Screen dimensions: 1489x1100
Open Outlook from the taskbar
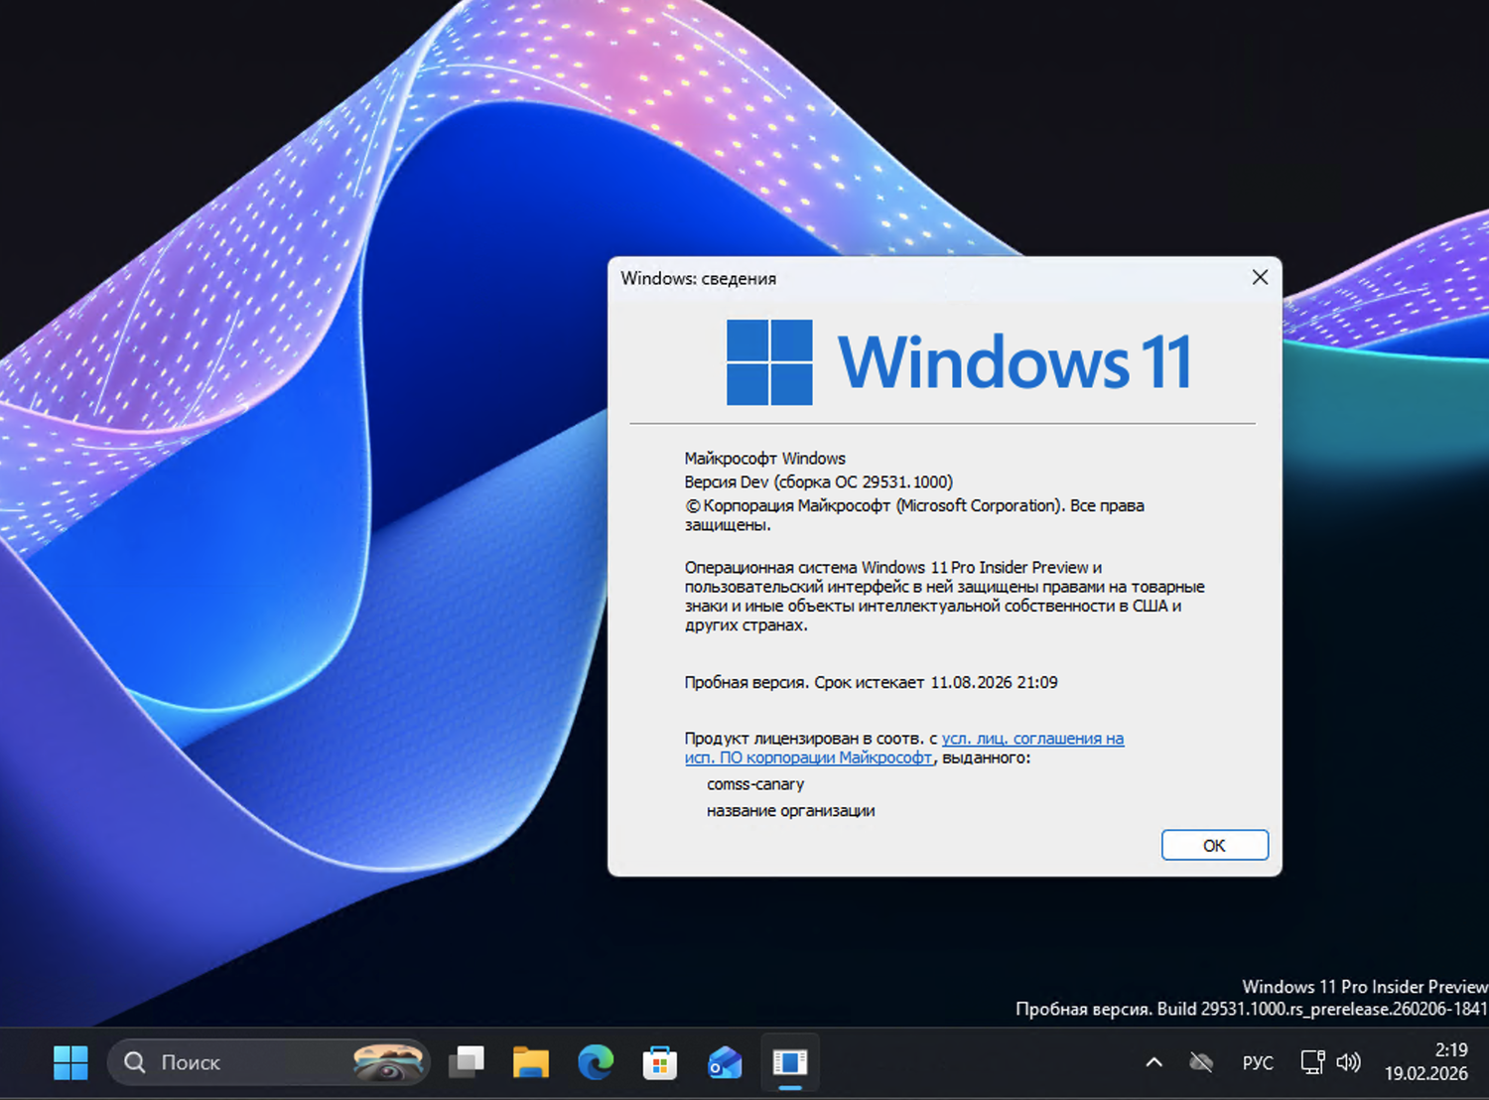725,1062
